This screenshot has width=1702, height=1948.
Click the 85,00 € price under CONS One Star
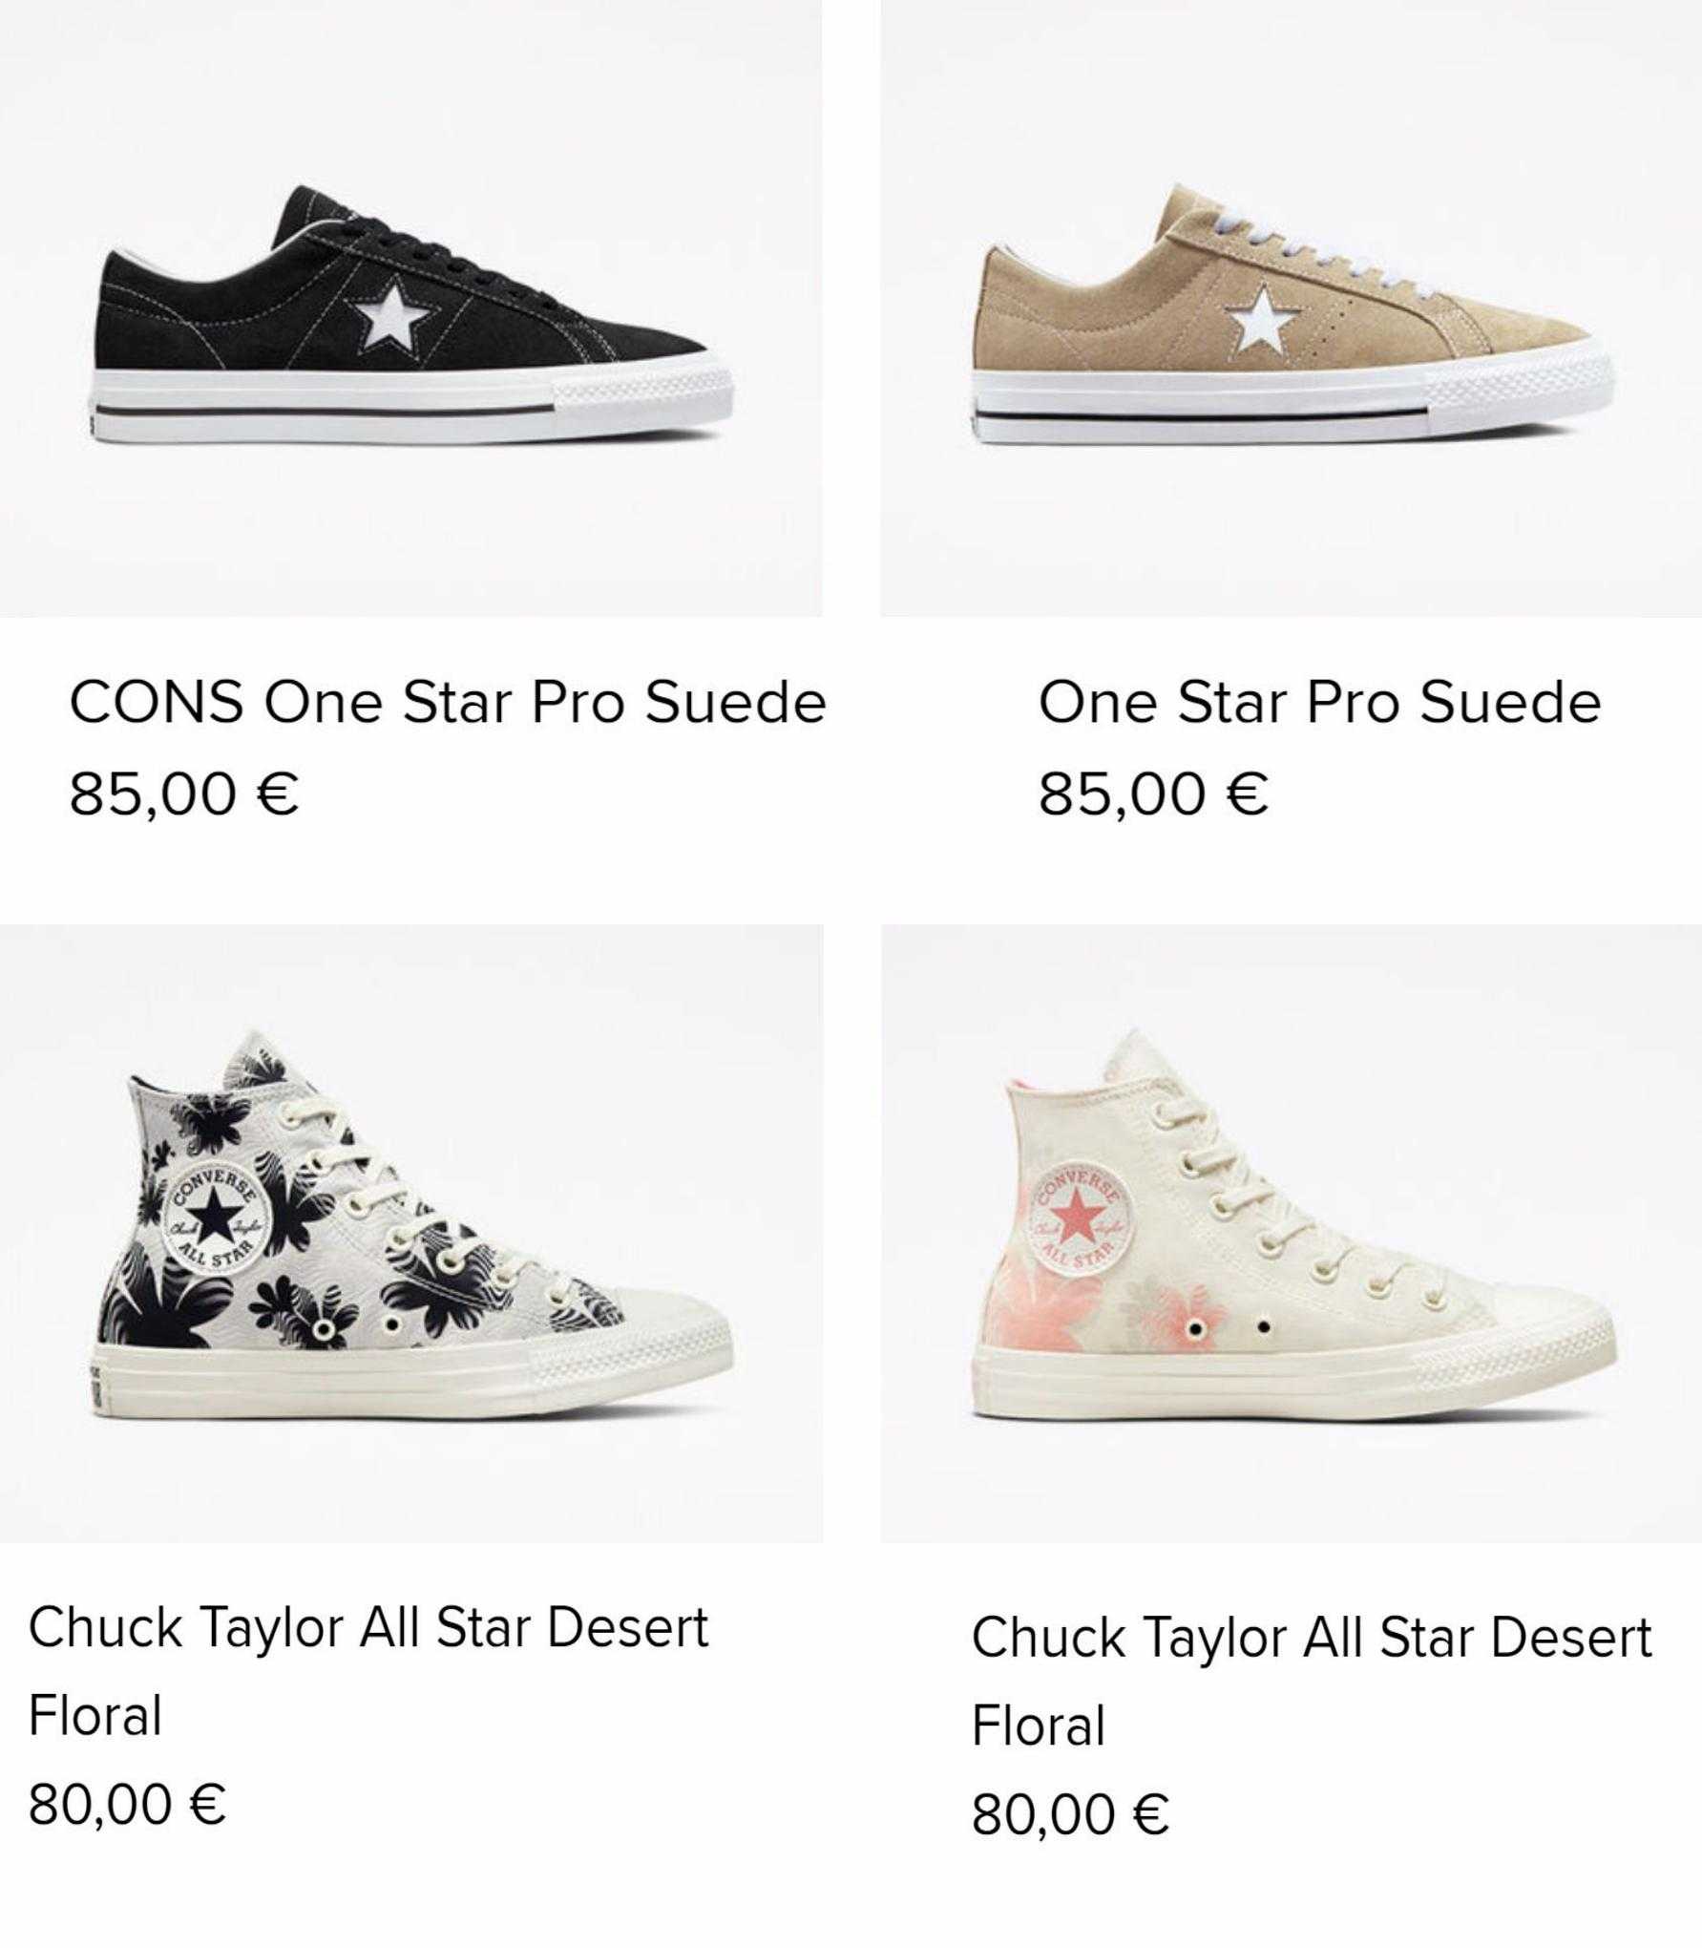[x=184, y=794]
